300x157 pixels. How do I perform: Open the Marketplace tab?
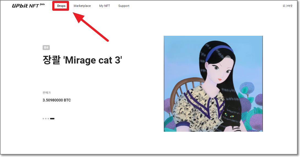(82, 6)
